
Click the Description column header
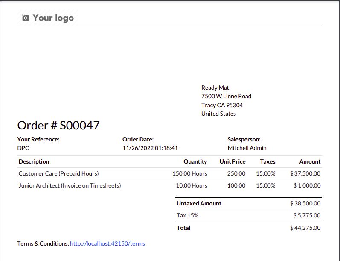pyautogui.click(x=34, y=161)
